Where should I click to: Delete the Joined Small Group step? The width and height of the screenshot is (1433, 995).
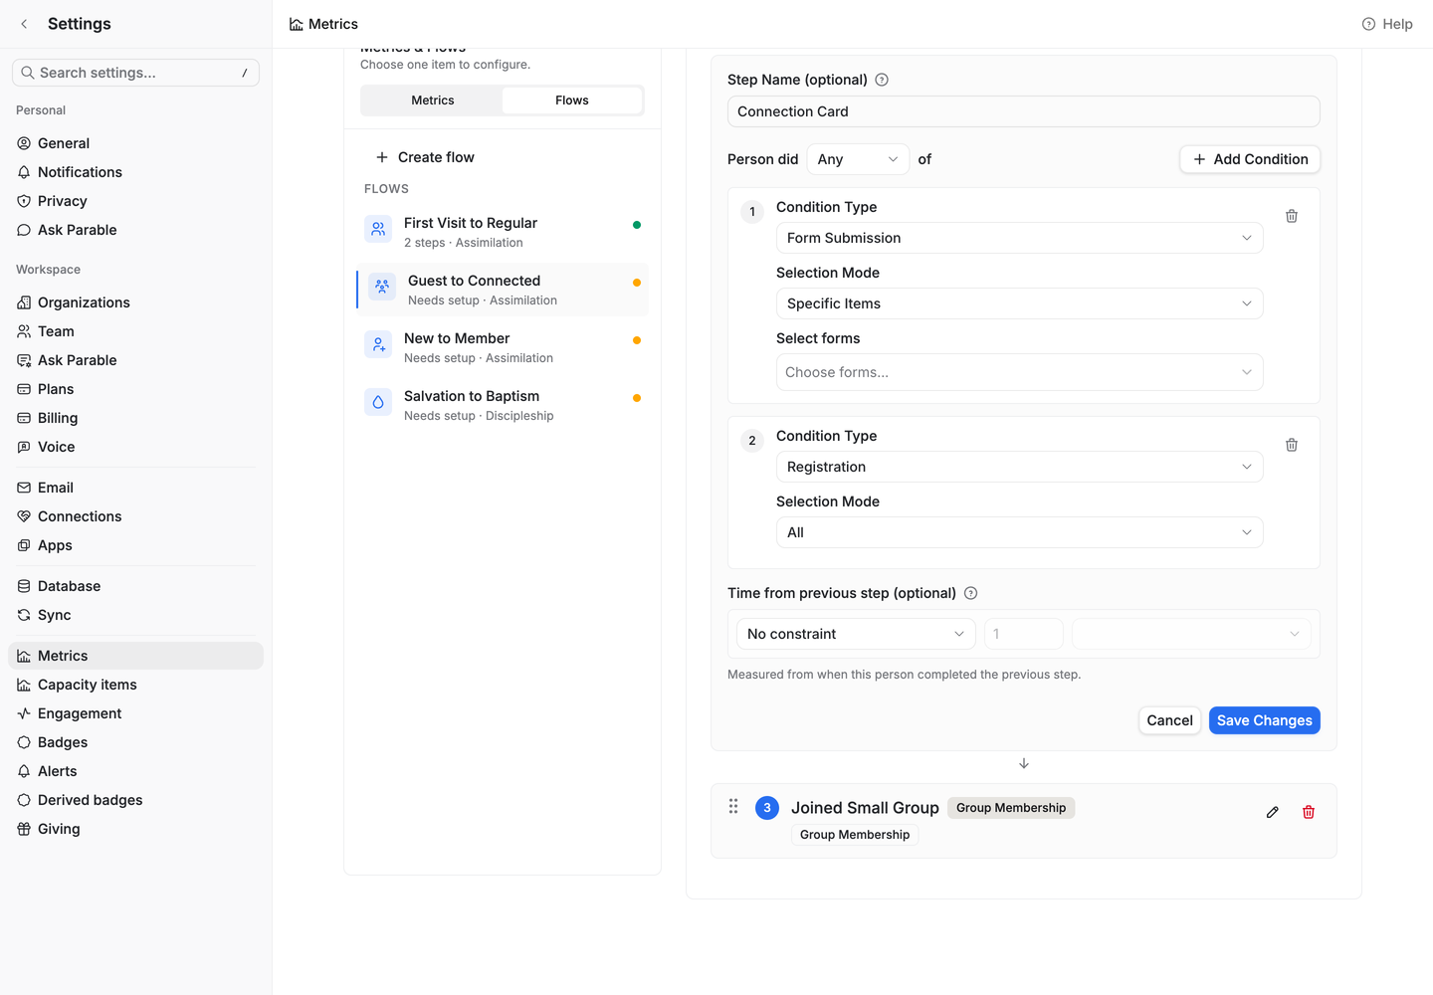1309,813
